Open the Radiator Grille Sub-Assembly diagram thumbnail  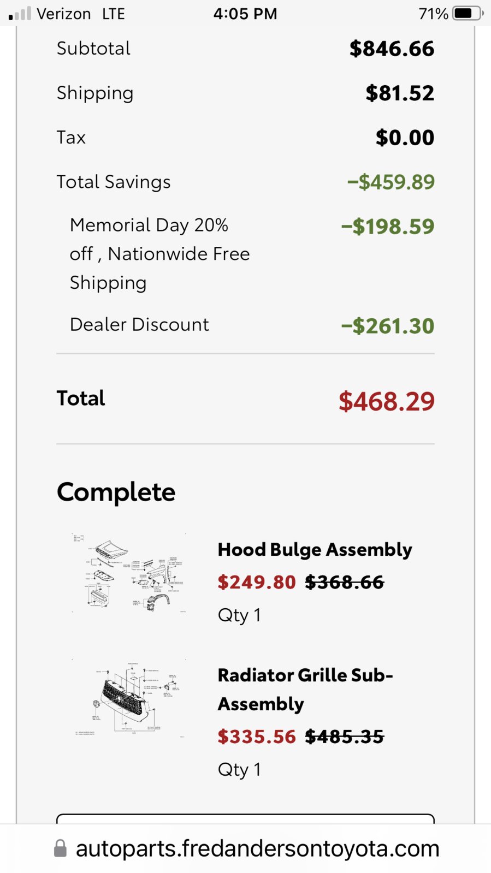(x=129, y=699)
